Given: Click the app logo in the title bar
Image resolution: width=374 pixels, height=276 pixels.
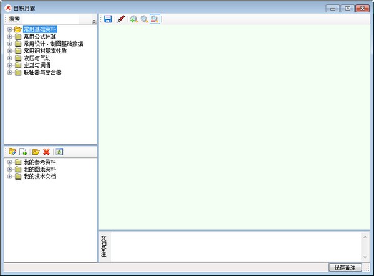Looking at the screenshot, I should point(8,8).
